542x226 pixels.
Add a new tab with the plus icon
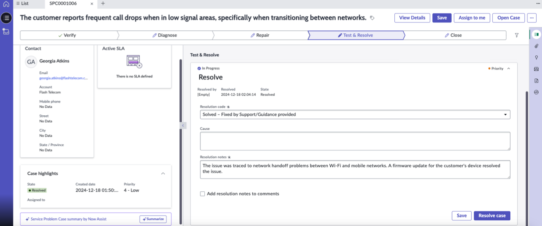[x=103, y=3]
